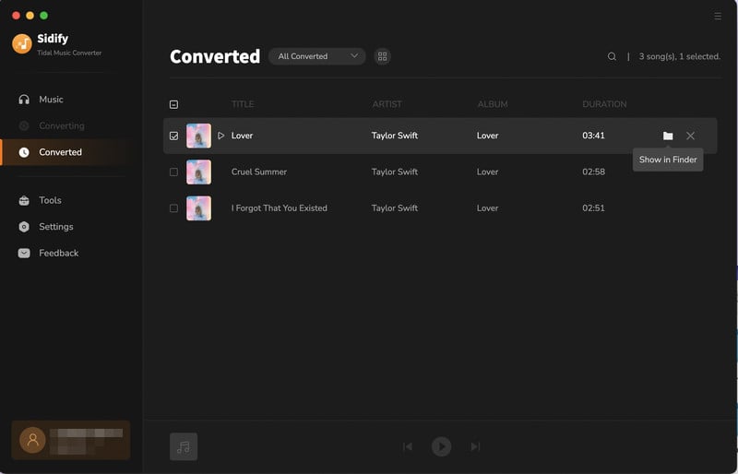738x474 pixels.
Task: Click the next track button
Action: [x=475, y=446]
